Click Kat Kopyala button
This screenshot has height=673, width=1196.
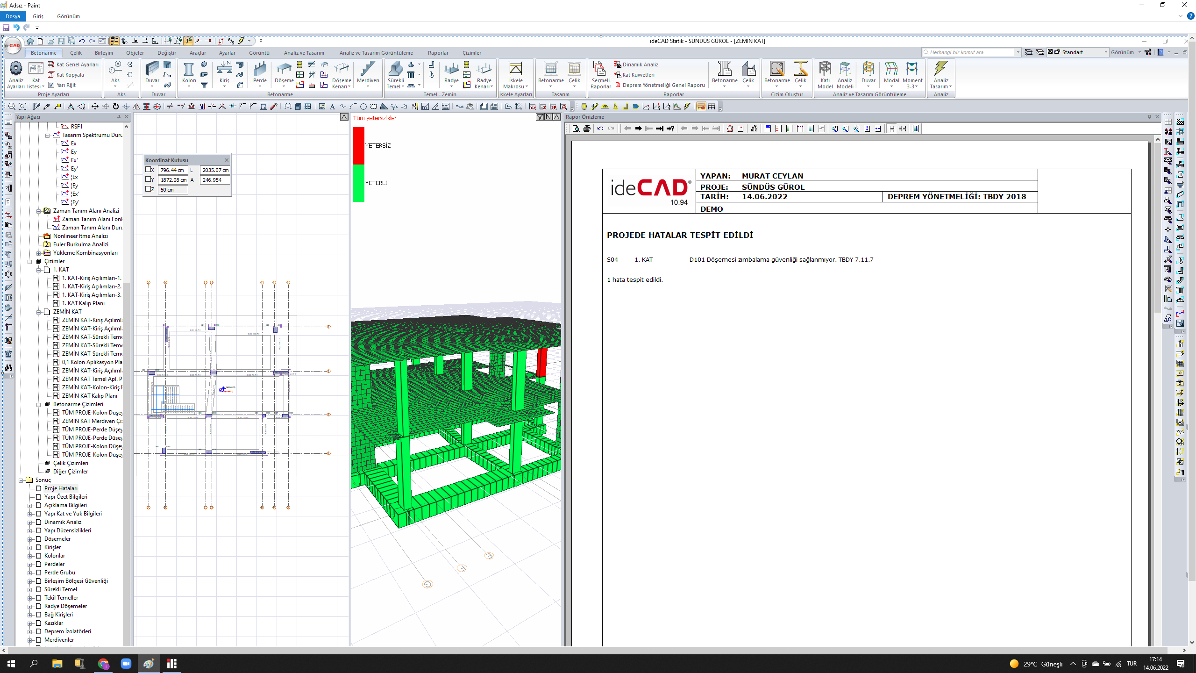66,75
